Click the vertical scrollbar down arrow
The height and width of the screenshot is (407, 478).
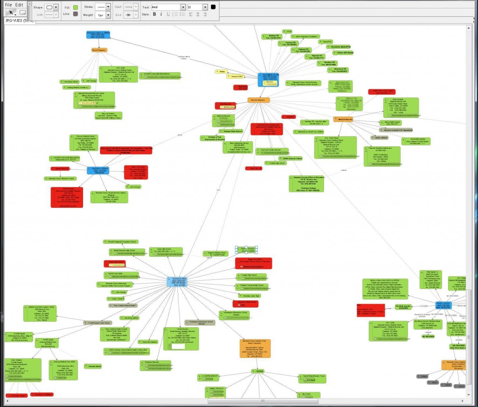coord(469,394)
